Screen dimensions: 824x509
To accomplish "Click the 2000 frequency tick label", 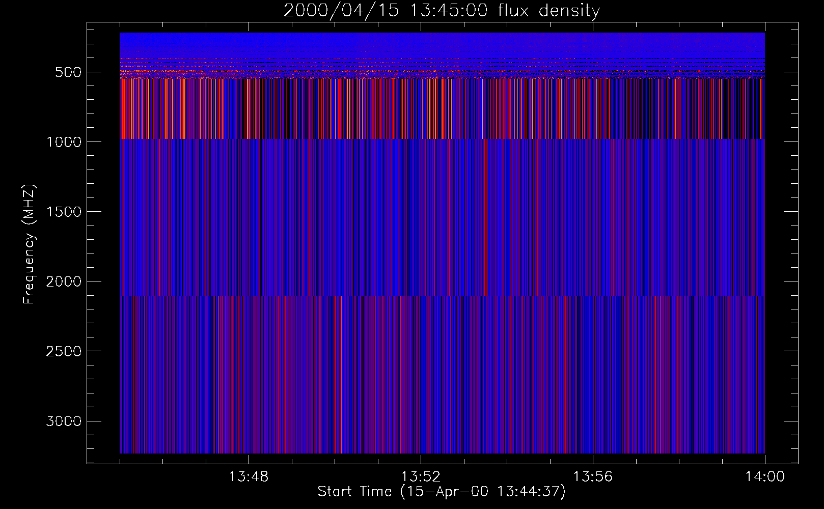I will pos(64,281).
